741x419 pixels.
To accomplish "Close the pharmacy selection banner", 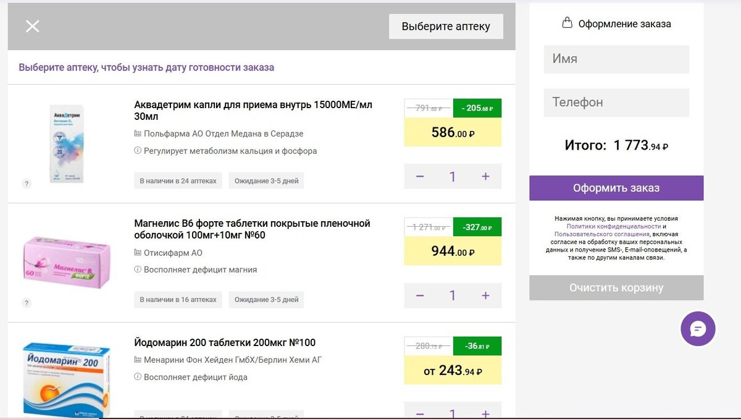I will pos(32,26).
